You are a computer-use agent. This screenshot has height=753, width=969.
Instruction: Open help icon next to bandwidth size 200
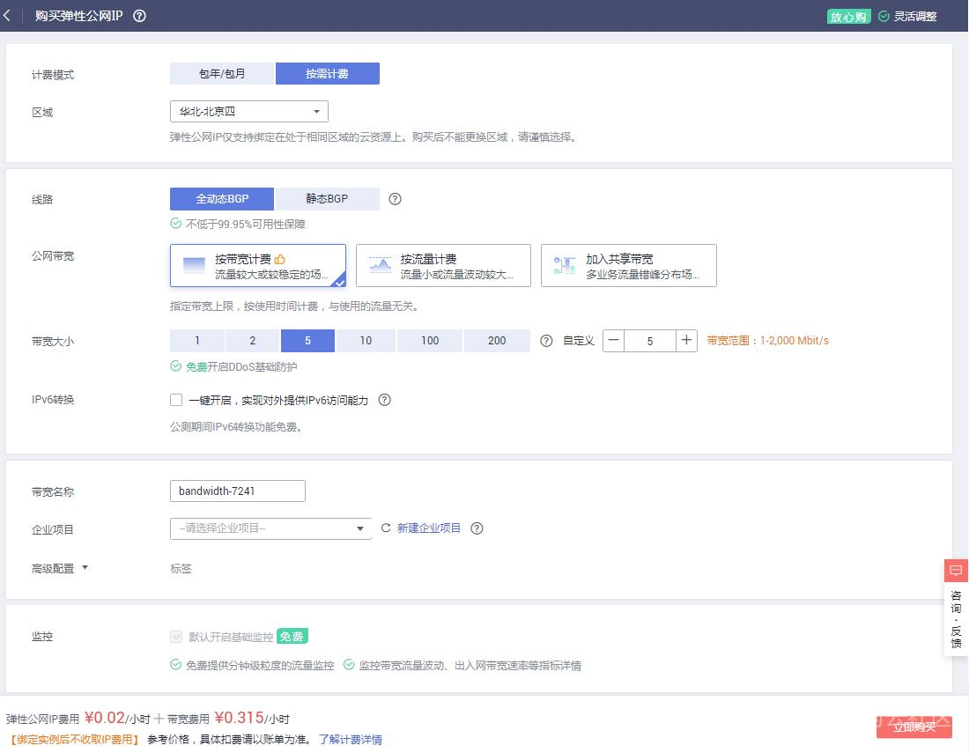coord(546,341)
